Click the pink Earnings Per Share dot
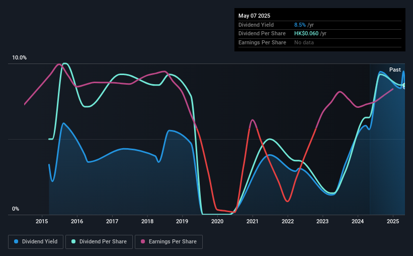This screenshot has height=256, width=413. [143, 241]
